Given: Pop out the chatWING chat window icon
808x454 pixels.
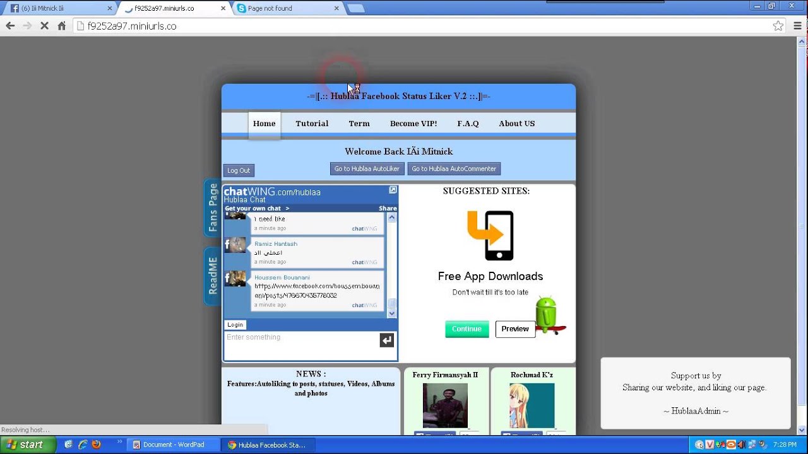Looking at the screenshot, I should [x=393, y=190].
